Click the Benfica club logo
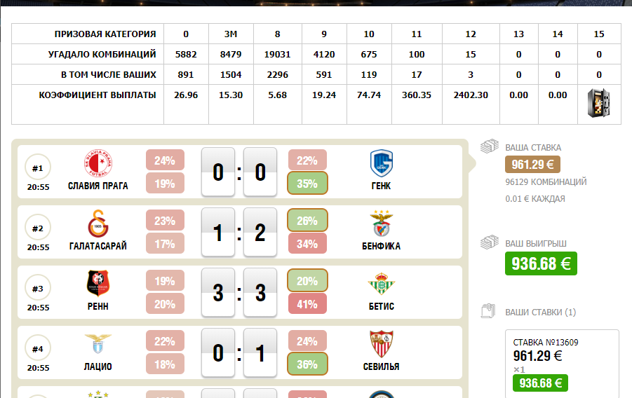Image resolution: width=632 pixels, height=398 pixels. pos(382,224)
